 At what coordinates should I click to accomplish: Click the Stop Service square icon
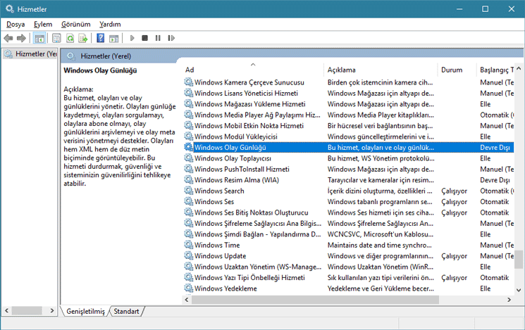tap(144, 38)
